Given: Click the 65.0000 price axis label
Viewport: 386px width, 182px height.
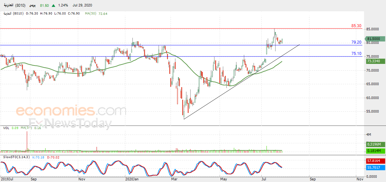Looking at the screenshot, I should [x=372, y=84].
